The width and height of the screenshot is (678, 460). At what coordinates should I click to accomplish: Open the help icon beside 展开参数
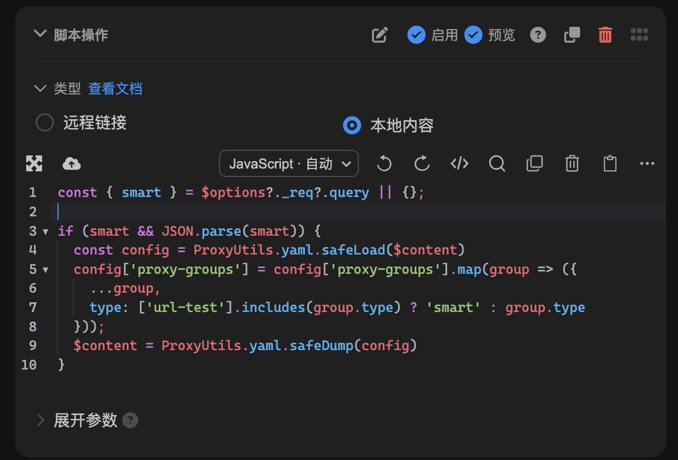(130, 420)
